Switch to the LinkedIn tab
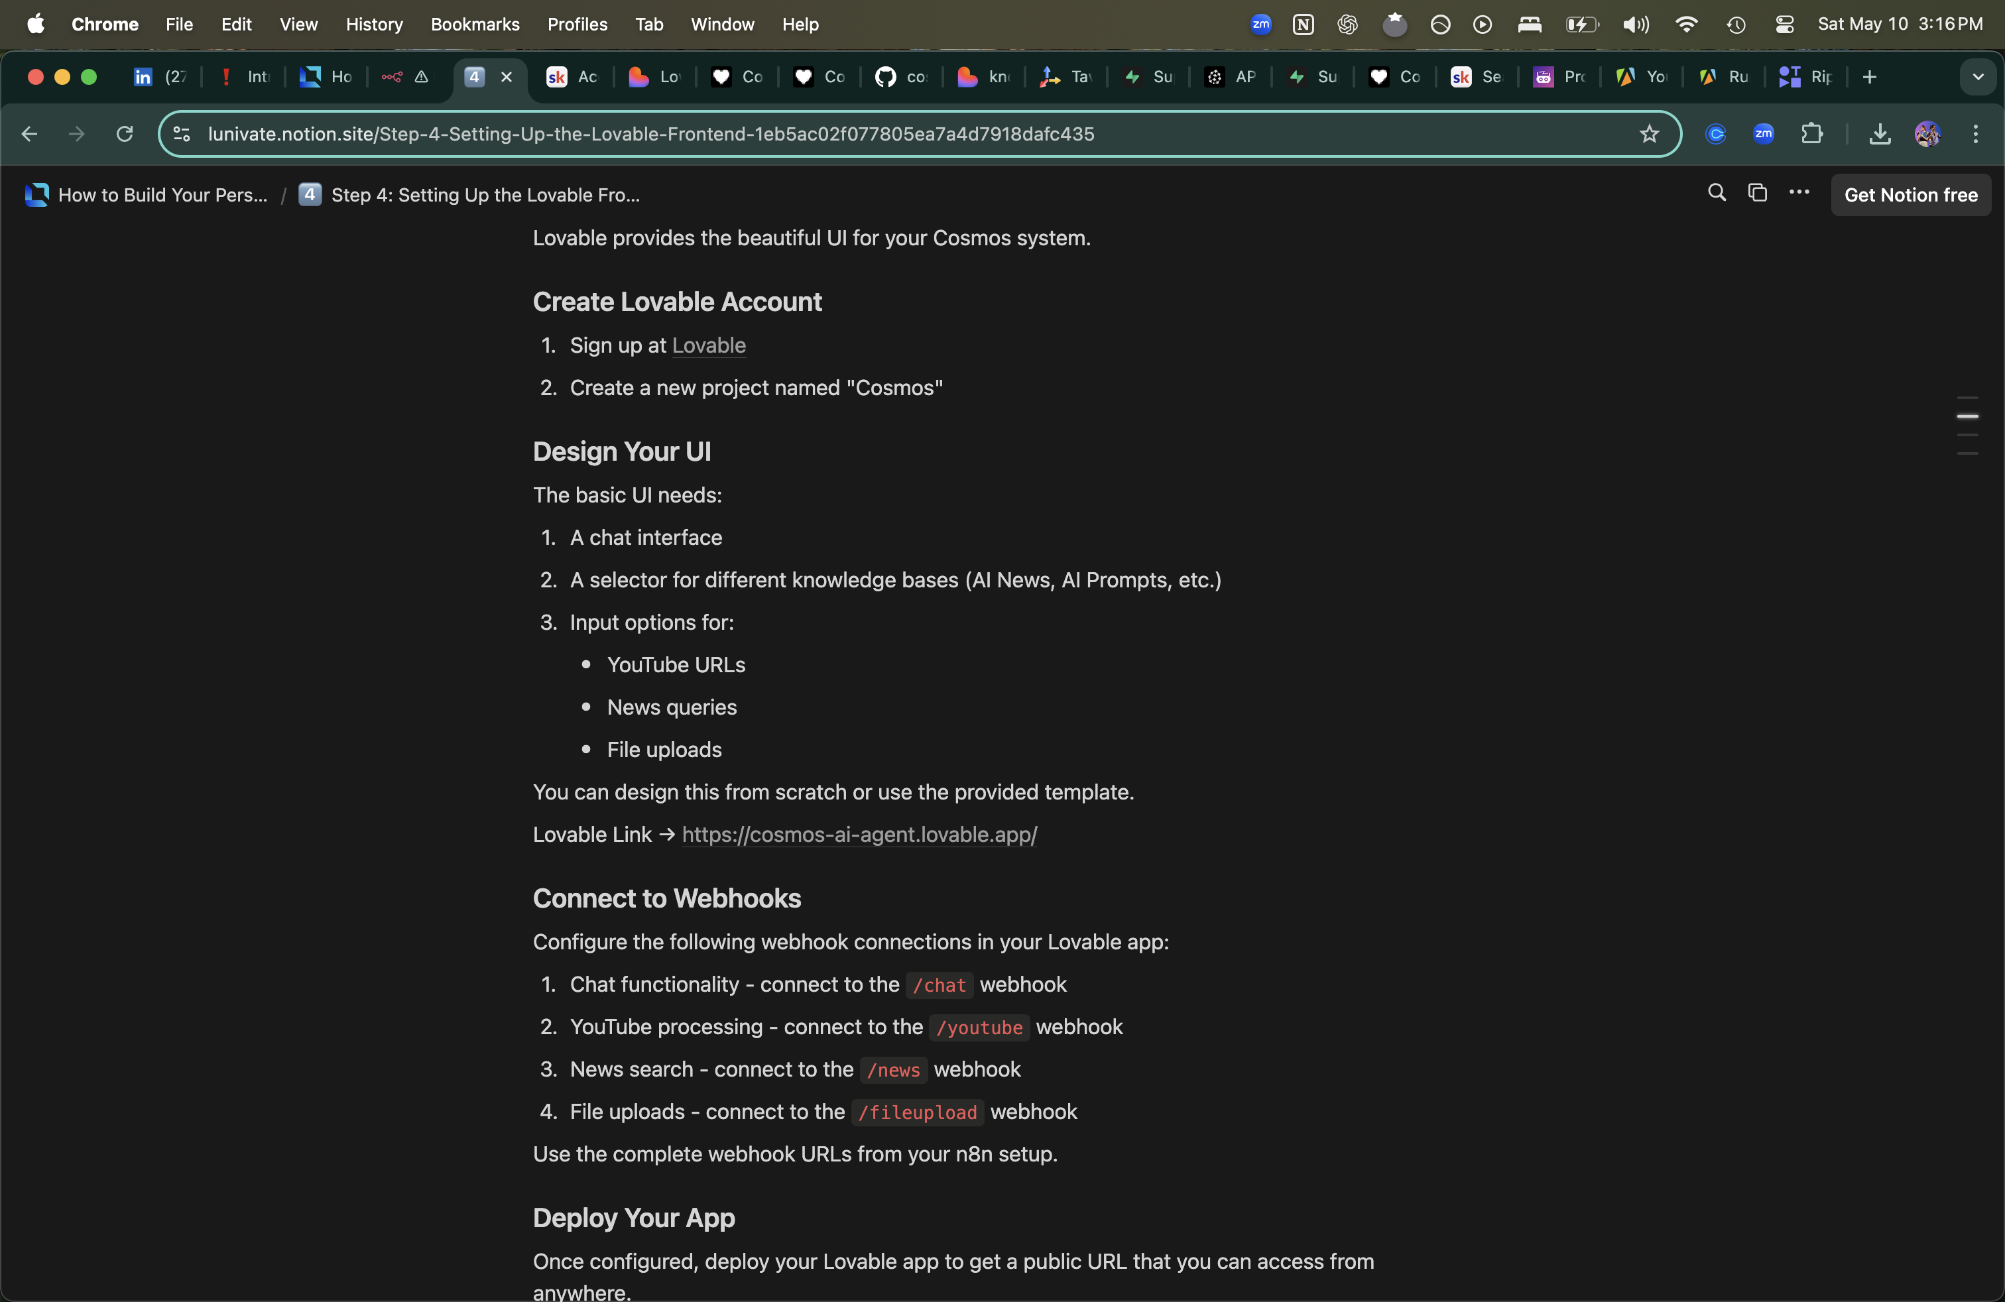2005x1302 pixels. (158, 77)
